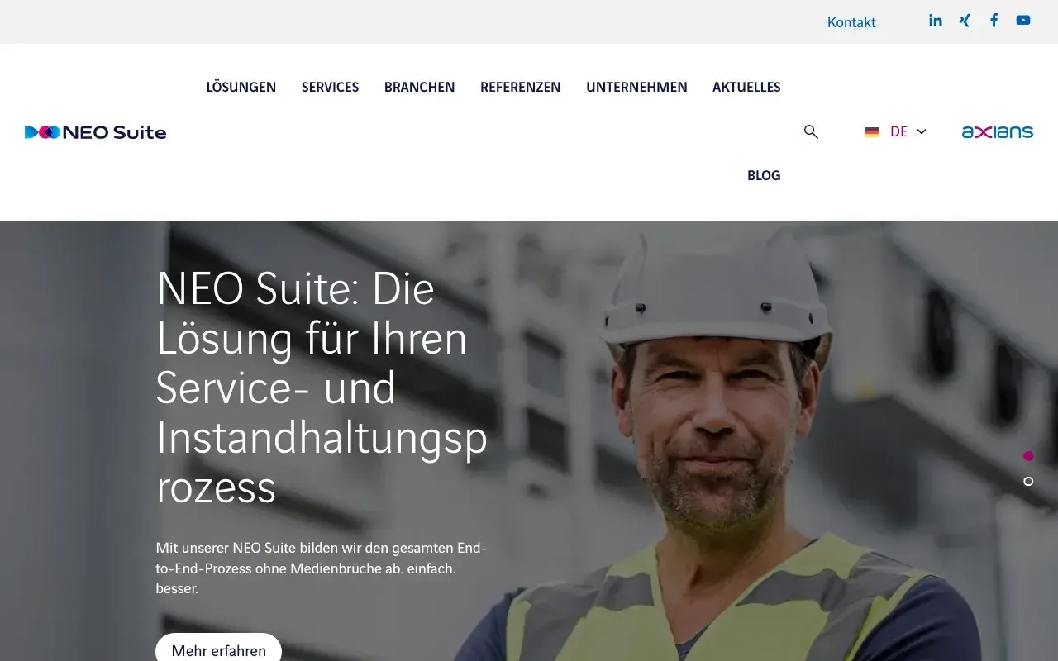Click the Axians logo
This screenshot has height=661, width=1058.
pos(998,131)
